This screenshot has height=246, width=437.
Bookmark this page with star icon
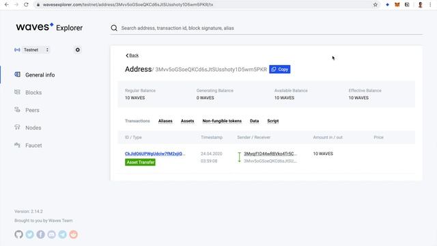point(376,5)
